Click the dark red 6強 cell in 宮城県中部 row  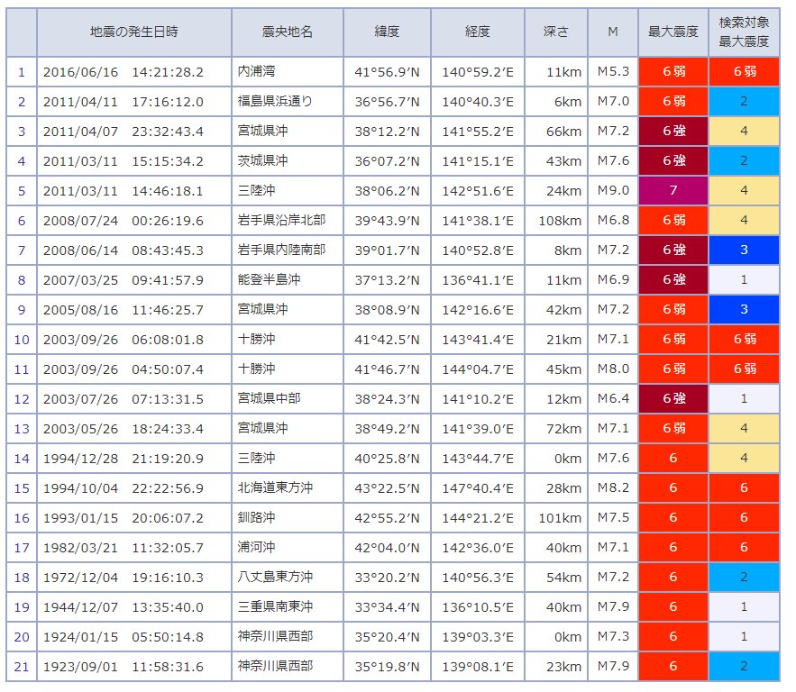click(673, 399)
